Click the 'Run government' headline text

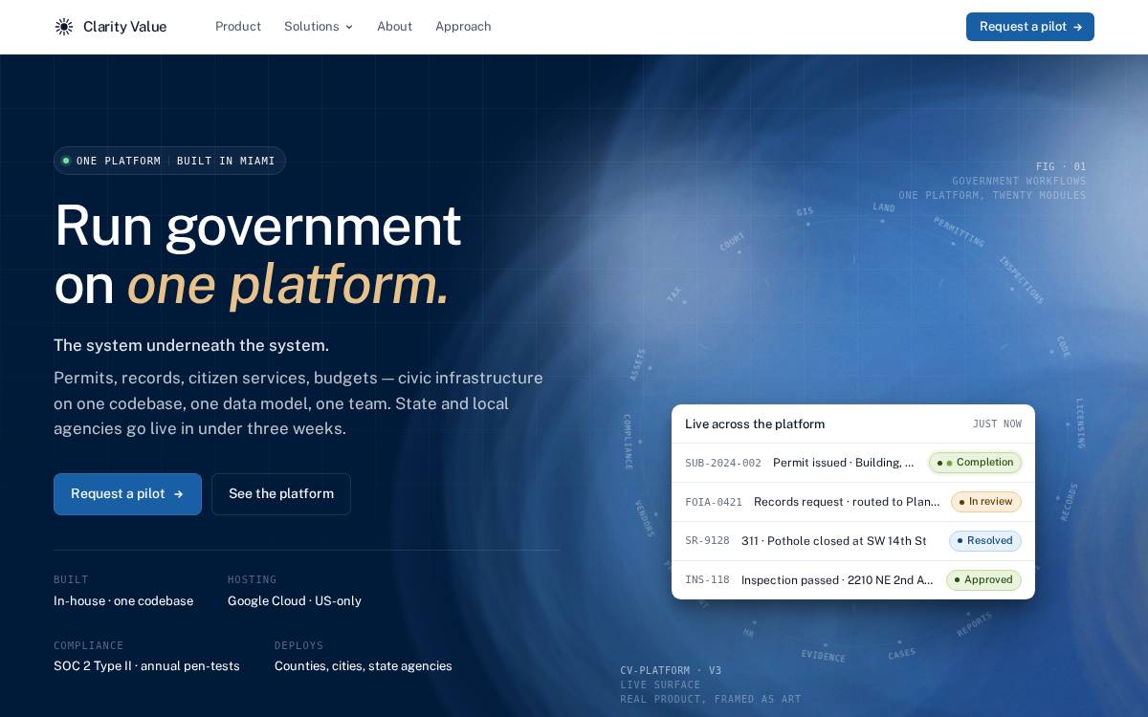pos(257,226)
